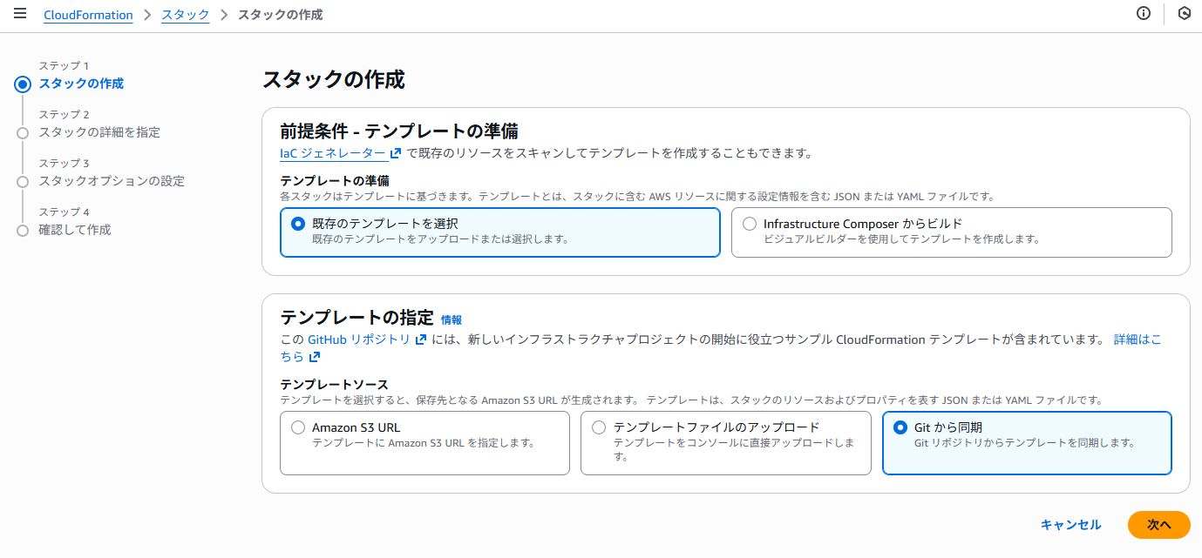Open スタック breadcrumb link

(x=186, y=15)
